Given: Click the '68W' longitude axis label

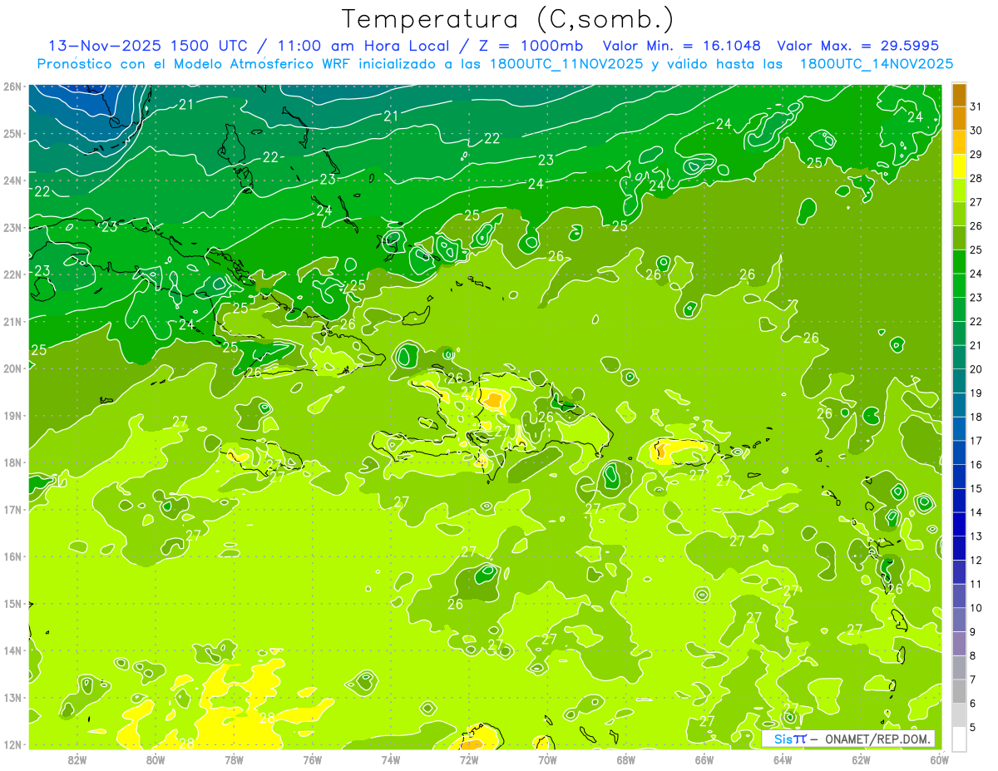Looking at the screenshot, I should coord(626,759).
